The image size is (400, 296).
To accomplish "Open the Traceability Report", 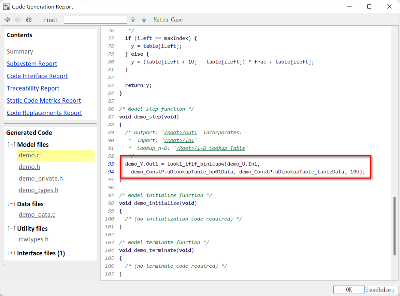I will pyautogui.click(x=33, y=88).
